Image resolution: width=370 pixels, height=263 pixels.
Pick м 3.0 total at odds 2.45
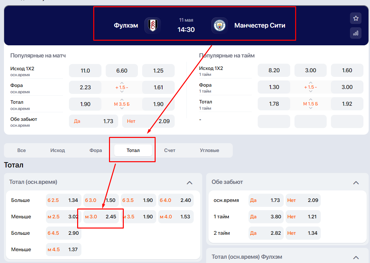point(101,217)
